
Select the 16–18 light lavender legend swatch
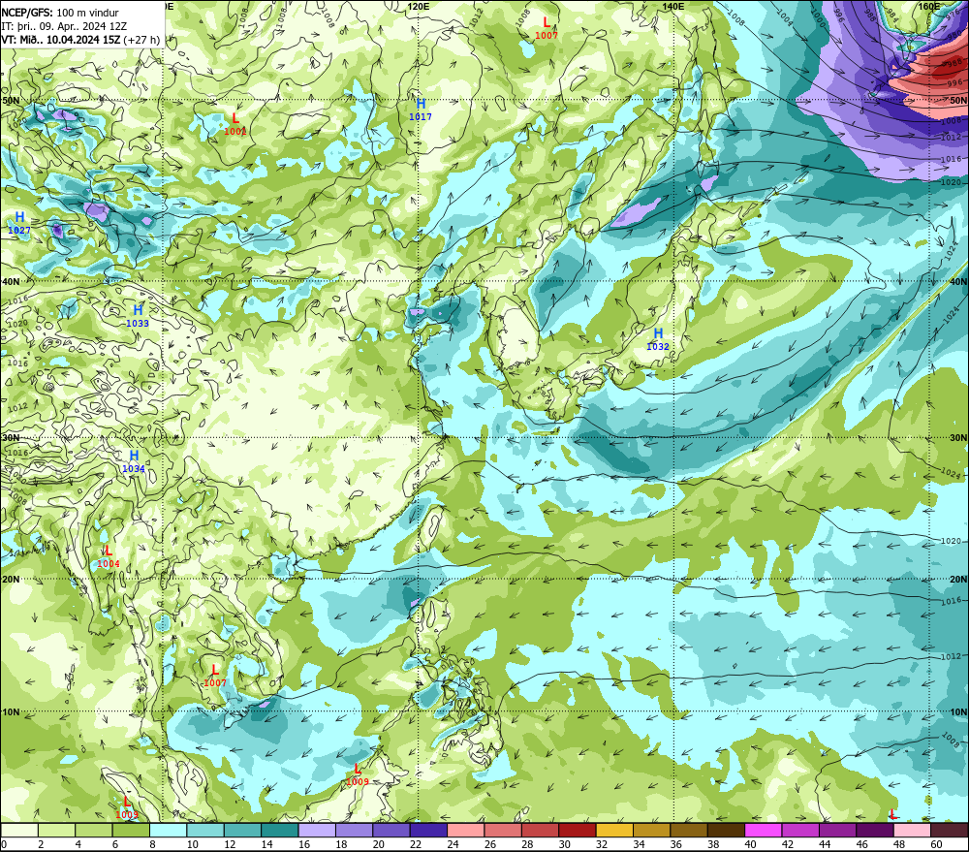tap(317, 830)
